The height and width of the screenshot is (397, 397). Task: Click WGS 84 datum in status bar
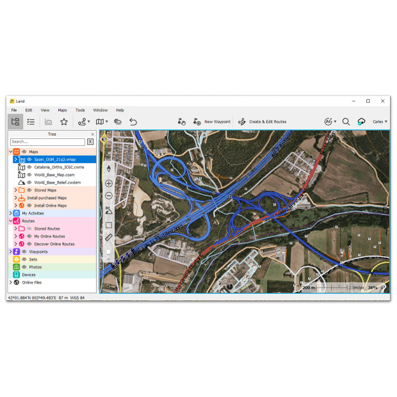point(77,298)
